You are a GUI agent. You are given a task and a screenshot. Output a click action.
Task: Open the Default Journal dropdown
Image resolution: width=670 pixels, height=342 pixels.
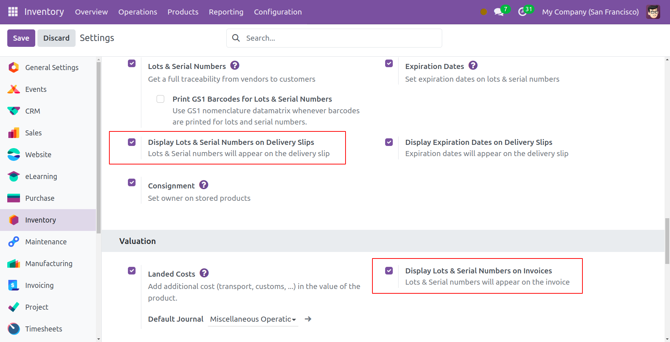point(253,319)
